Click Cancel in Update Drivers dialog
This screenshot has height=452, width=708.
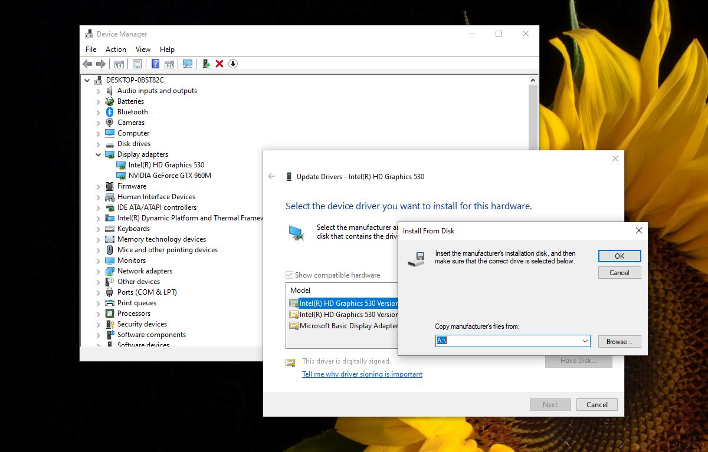tap(597, 405)
